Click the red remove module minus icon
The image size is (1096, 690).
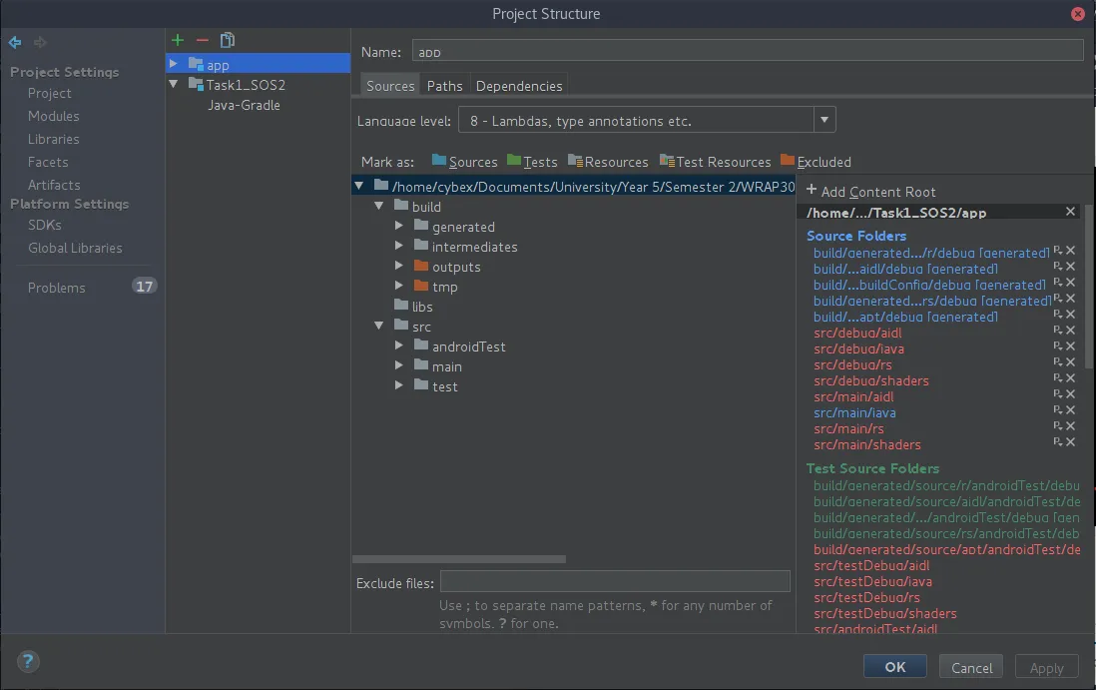pyautogui.click(x=203, y=40)
